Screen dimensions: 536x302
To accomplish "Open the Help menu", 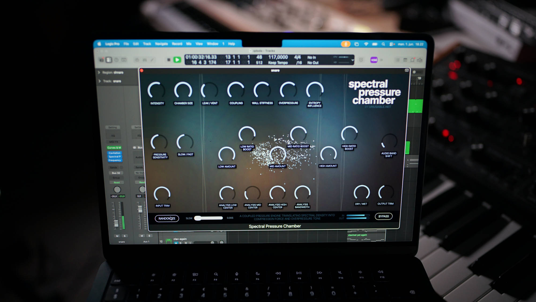I will click(232, 44).
